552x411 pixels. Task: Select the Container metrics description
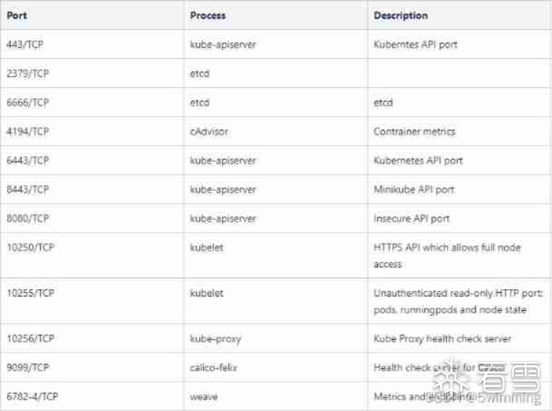(414, 131)
